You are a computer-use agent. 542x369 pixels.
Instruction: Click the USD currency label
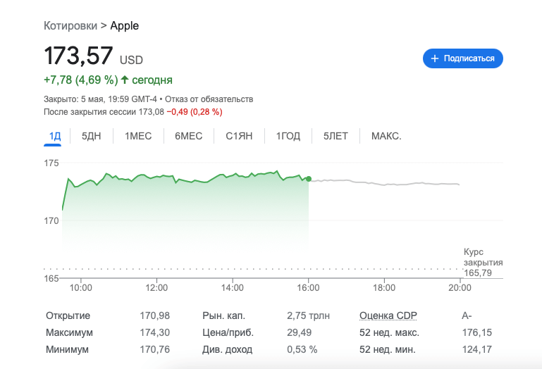pyautogui.click(x=131, y=60)
